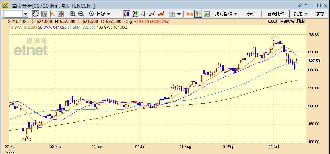Select the arrow drawing tool icon
Viewport: 330px width, 154px height.
[52, 14]
